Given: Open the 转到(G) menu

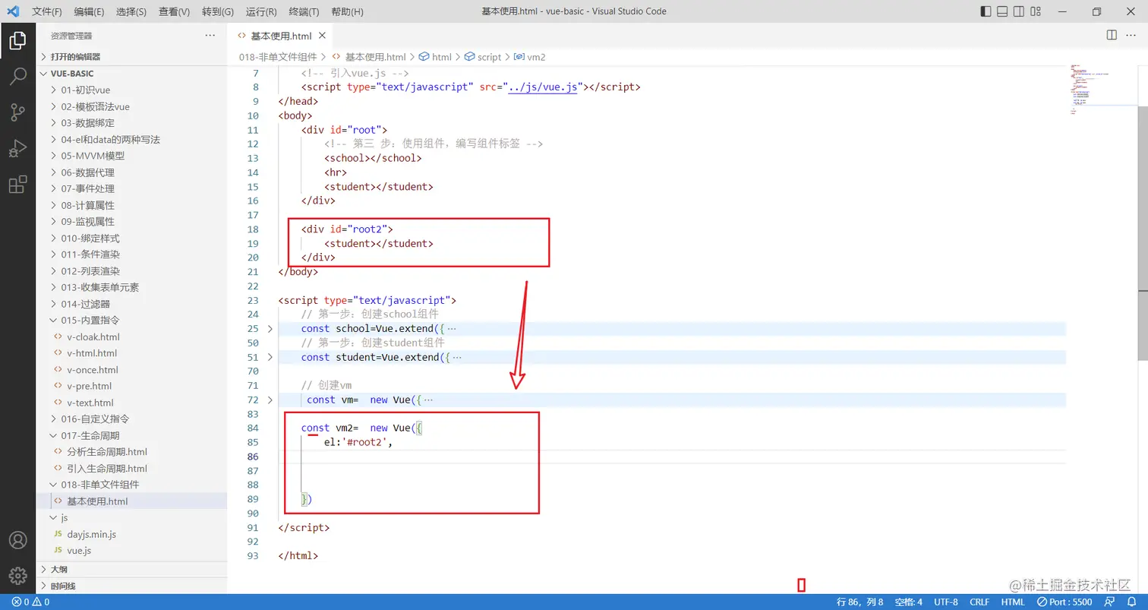Looking at the screenshot, I should pos(219,12).
